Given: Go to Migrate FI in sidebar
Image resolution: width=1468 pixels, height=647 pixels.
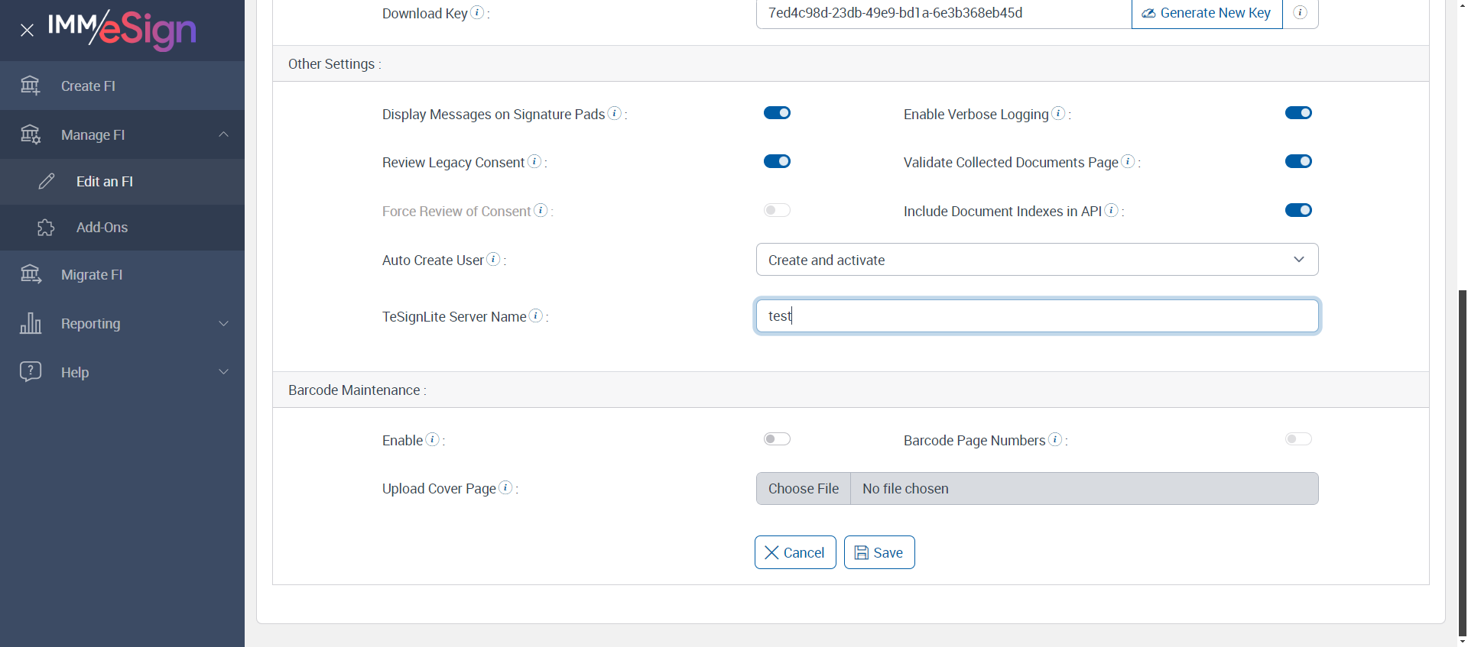Looking at the screenshot, I should click(x=92, y=275).
